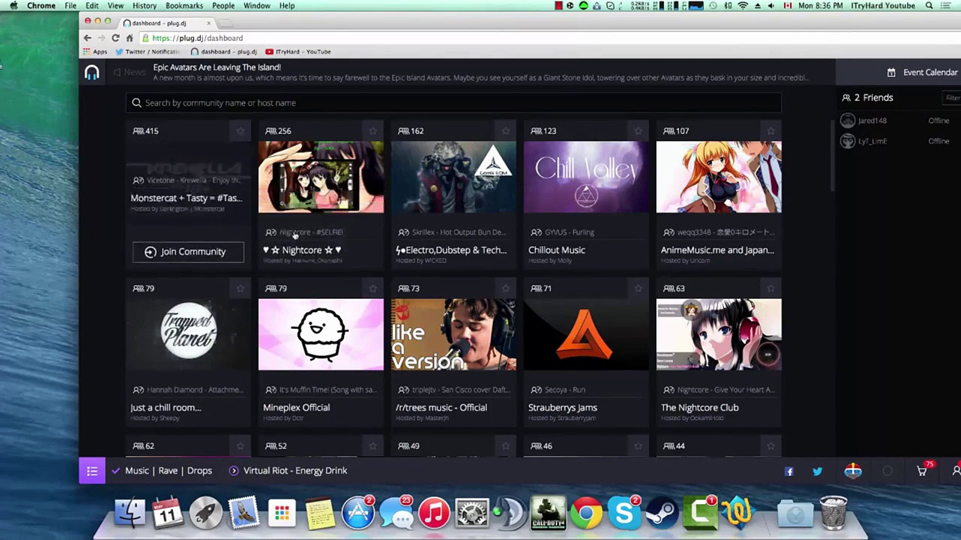Open the muffin Mineplex thumbnail

pos(321,334)
